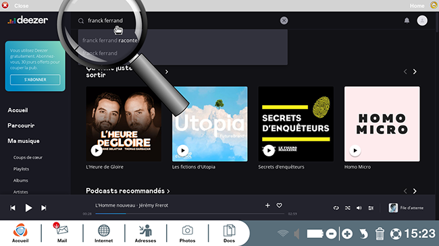
Task: Show previous items in Ça vient juste de sortir carousel
Action: [x=405, y=72]
